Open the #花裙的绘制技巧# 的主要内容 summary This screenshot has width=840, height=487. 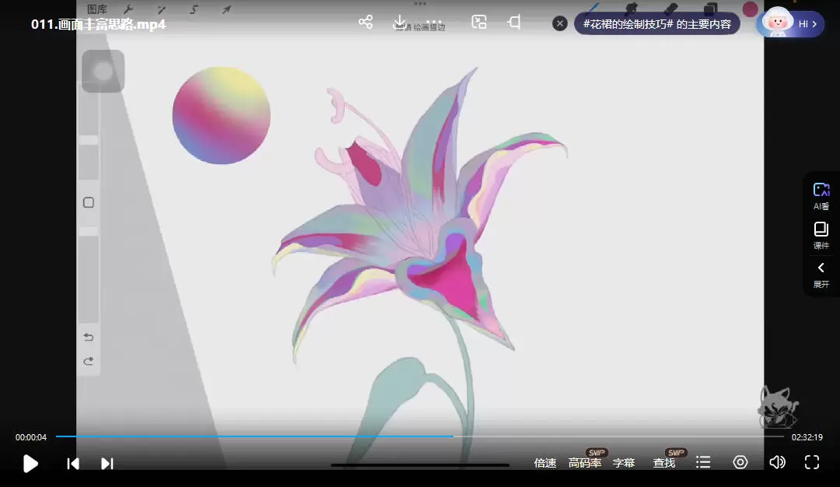click(656, 24)
